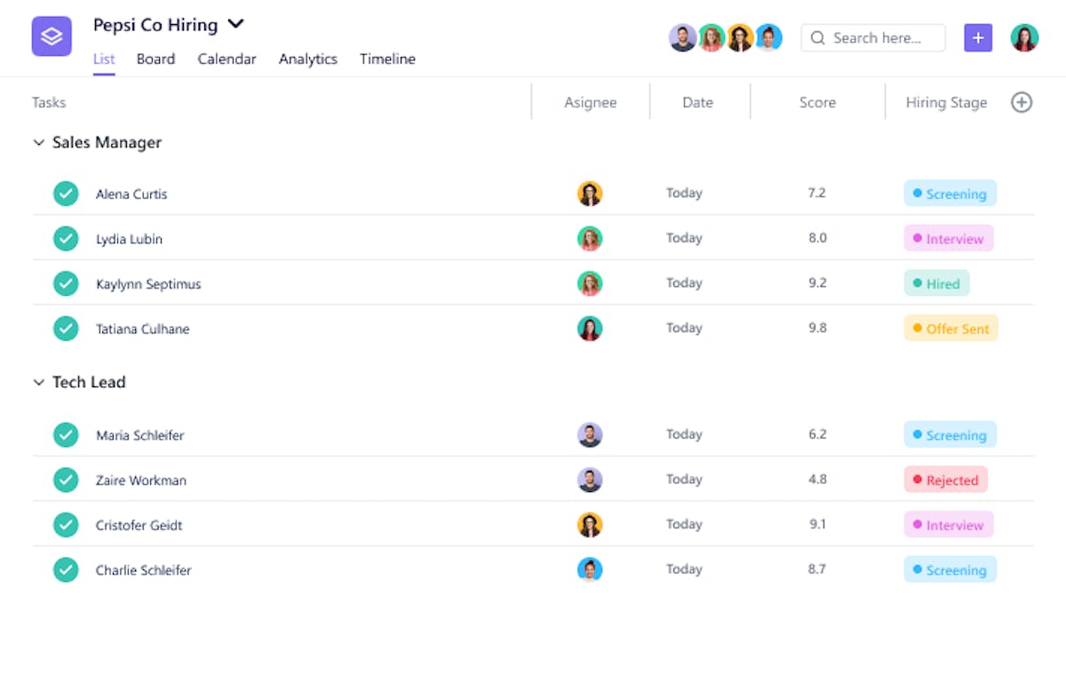The image size is (1066, 674).
Task: Click assignee avatar in Zaire Workman row
Action: (590, 480)
